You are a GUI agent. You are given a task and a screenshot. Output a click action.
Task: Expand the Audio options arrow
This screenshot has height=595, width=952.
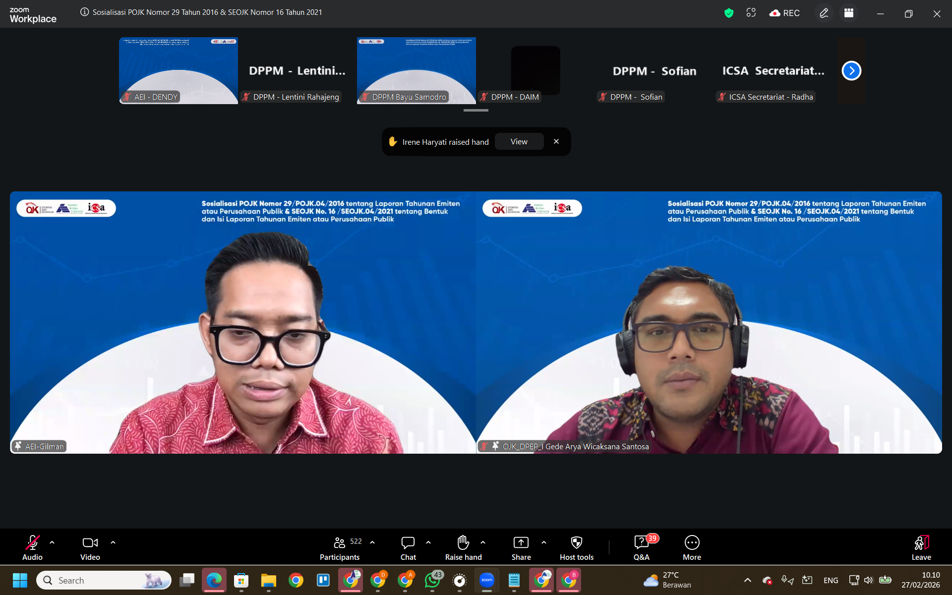click(52, 542)
